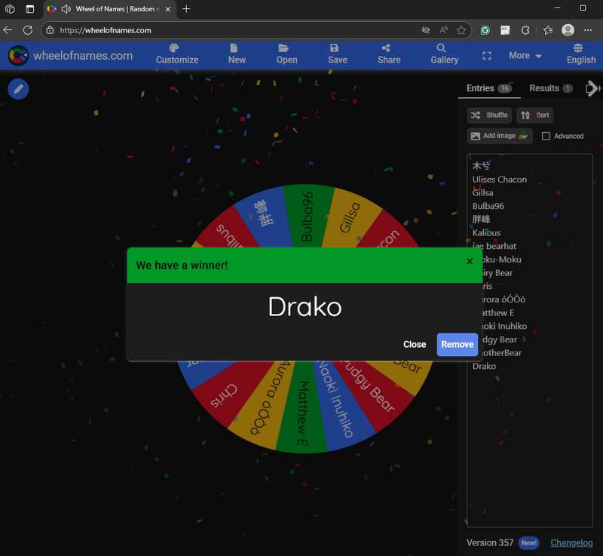This screenshot has height=556, width=603.
Task: Open the Add image dropdown
Action: coord(500,136)
